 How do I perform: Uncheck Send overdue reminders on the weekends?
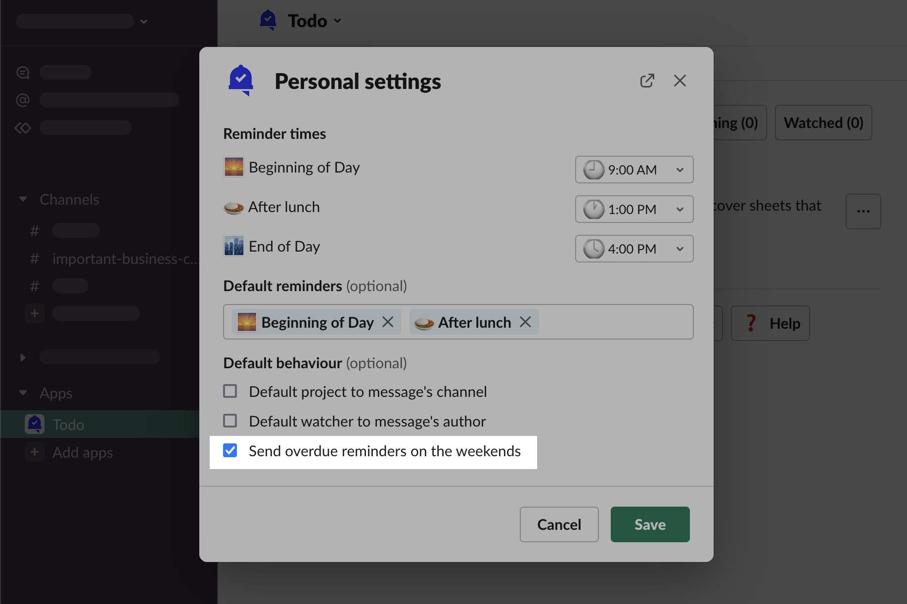230,451
